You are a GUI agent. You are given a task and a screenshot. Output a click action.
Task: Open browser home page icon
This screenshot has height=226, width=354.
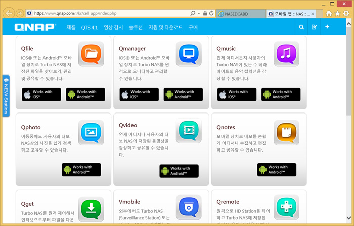click(x=329, y=14)
